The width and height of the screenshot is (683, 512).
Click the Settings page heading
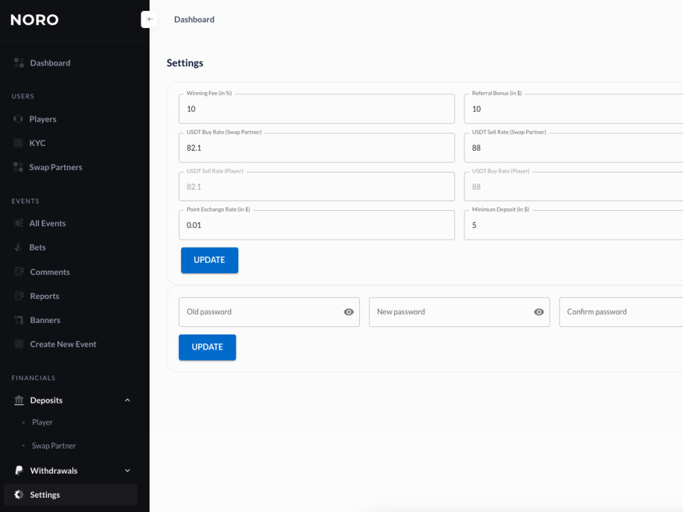pos(185,63)
